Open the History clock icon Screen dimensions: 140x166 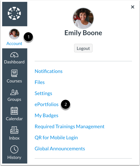tap(14, 149)
